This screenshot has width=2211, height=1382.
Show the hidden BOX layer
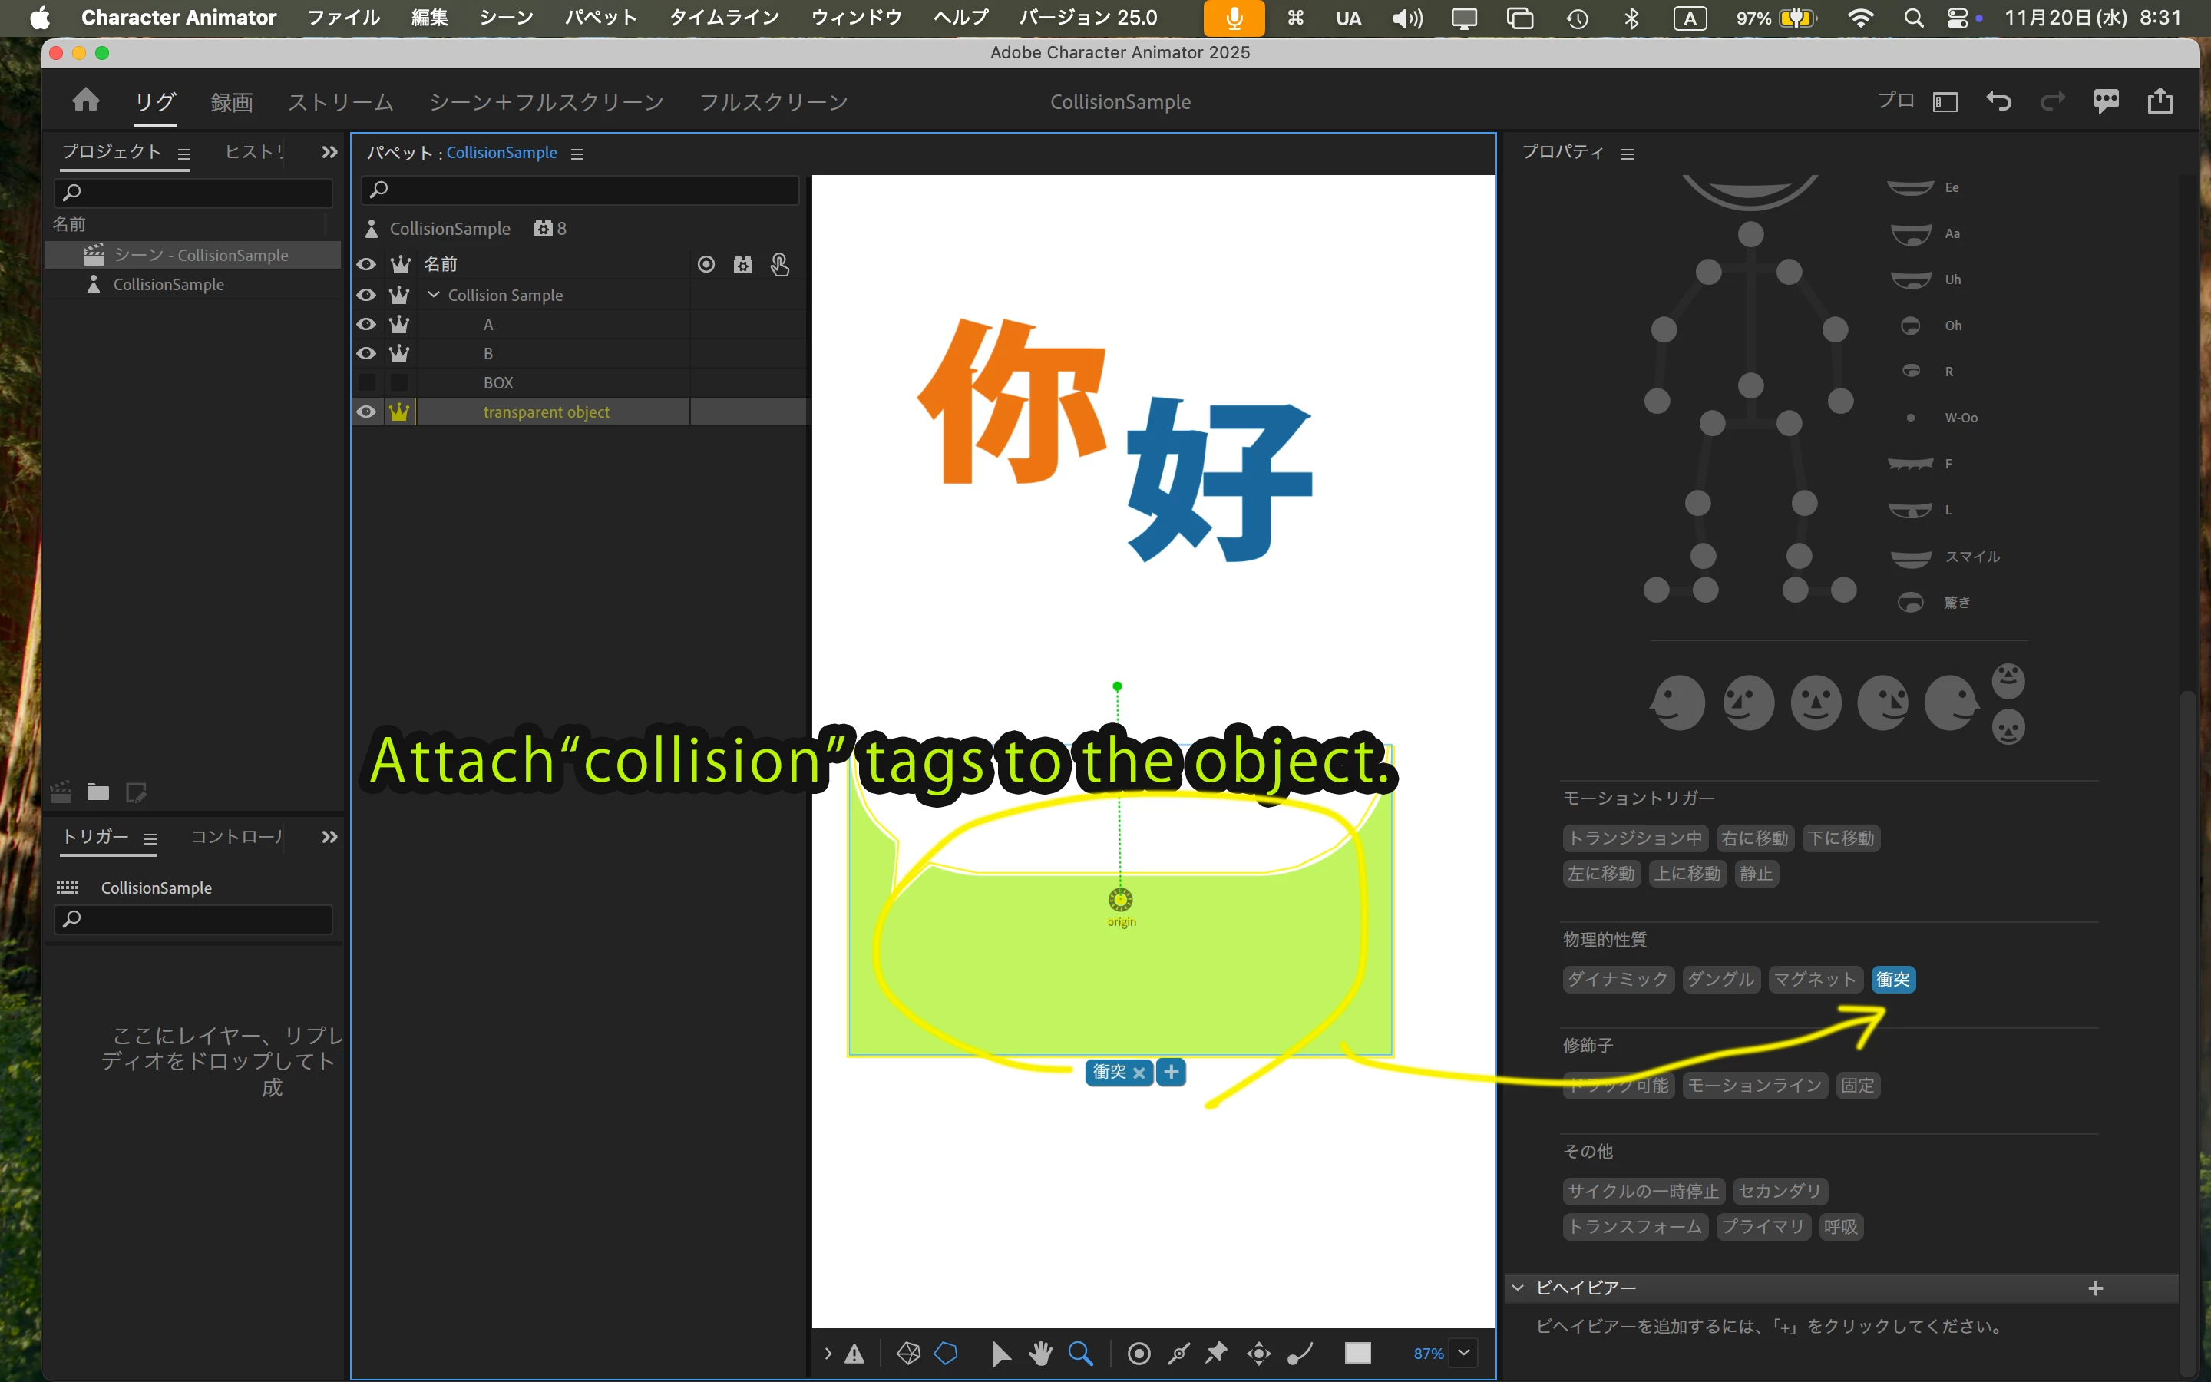[x=366, y=383]
